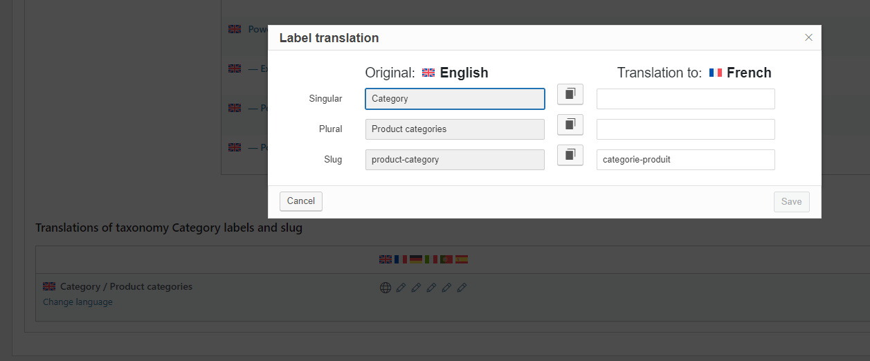The image size is (870, 361).
Task: Click the globe icon for the original language
Action: 386,288
